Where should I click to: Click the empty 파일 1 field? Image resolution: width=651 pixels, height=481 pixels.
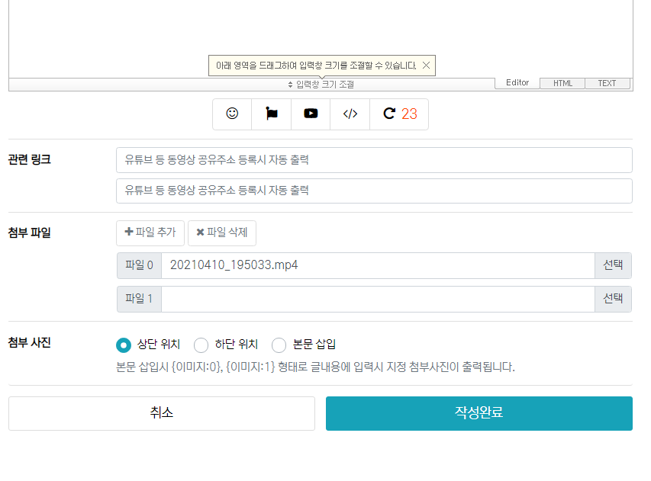coord(378,299)
